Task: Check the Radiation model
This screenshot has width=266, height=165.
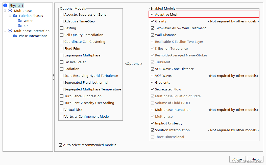Action: coord(62,69)
